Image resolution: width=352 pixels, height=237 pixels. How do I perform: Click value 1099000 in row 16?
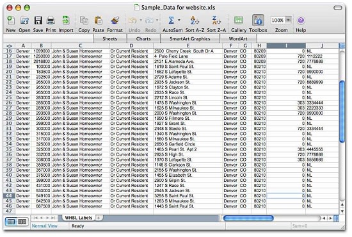tap(42, 51)
